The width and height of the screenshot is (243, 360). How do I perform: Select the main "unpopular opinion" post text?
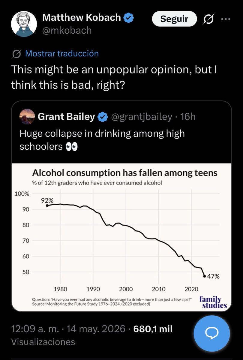coord(114,77)
